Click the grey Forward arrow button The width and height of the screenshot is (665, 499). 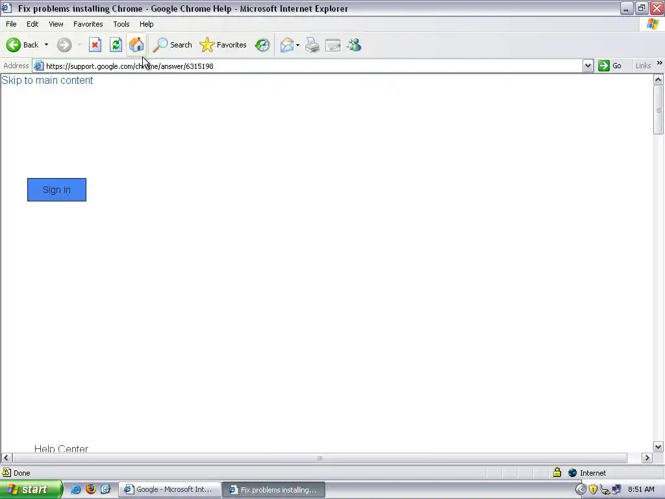coord(64,45)
